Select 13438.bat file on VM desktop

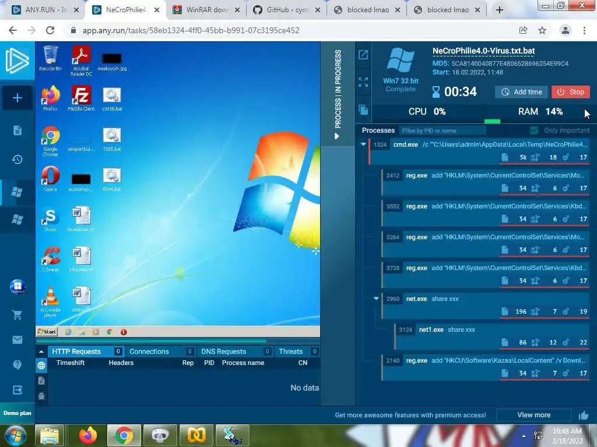click(112, 99)
